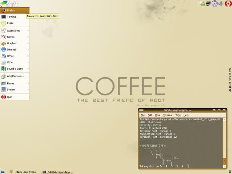Open the terminal's Tabs menu
The width and height of the screenshot is (232, 174).
pos(178,115)
